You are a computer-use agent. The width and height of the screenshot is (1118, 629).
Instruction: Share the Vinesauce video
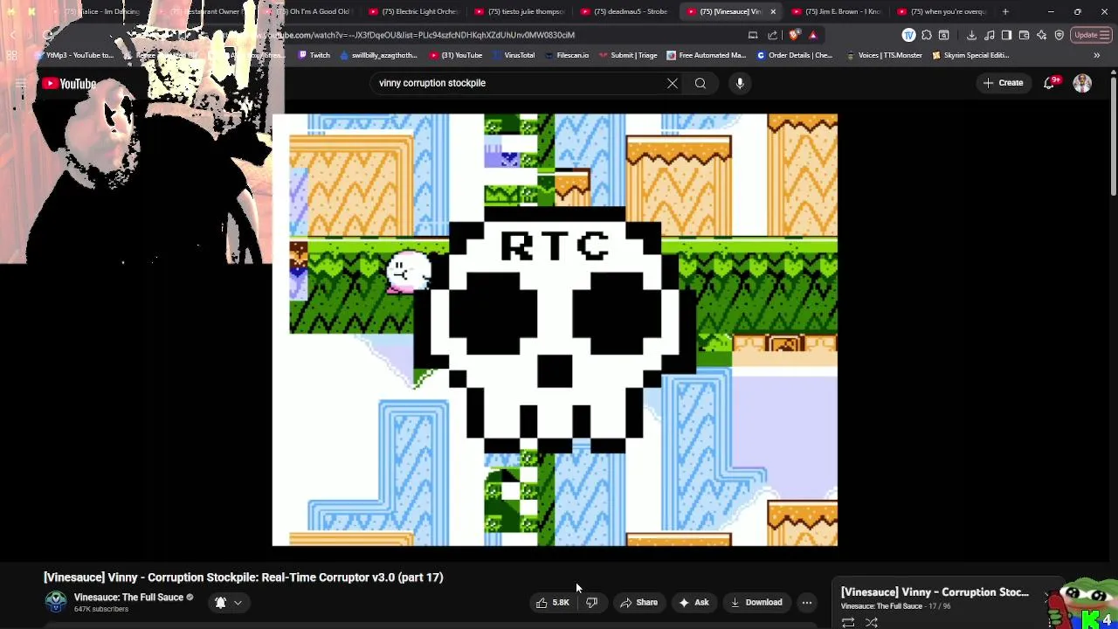[638, 602]
